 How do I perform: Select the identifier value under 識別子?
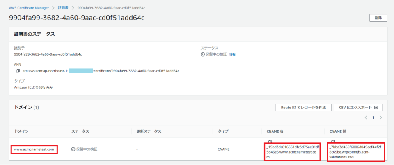pos(48,54)
